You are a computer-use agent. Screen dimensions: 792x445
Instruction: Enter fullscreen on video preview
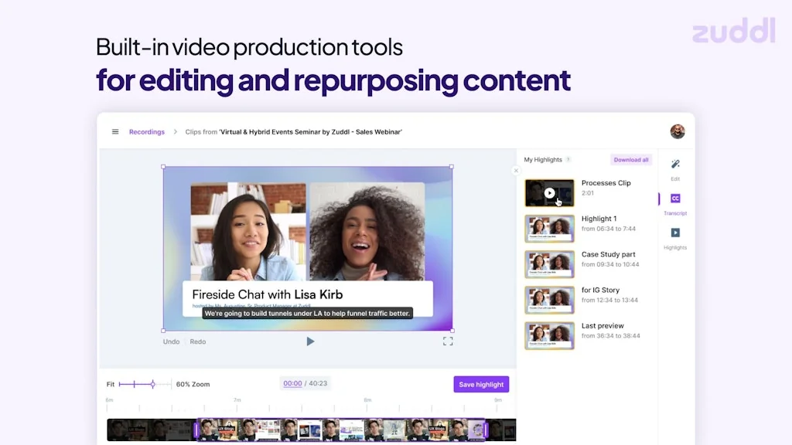pyautogui.click(x=448, y=341)
